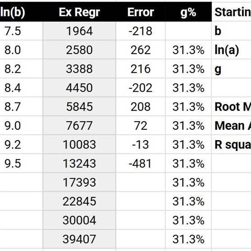Select the cell showing -202
The image size is (251, 251).
pos(141,87)
